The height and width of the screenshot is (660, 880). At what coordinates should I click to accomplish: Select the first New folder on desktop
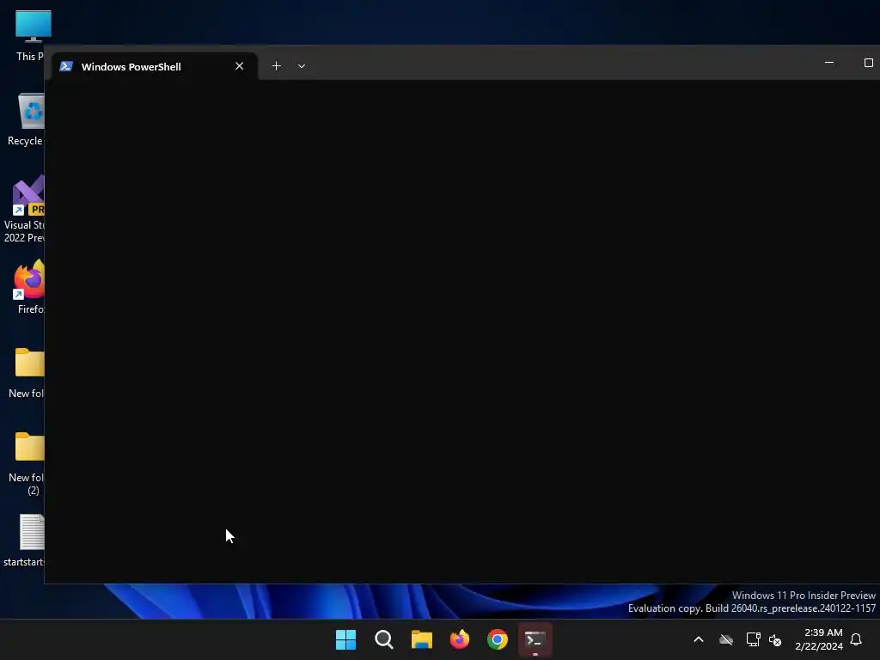[x=27, y=372]
